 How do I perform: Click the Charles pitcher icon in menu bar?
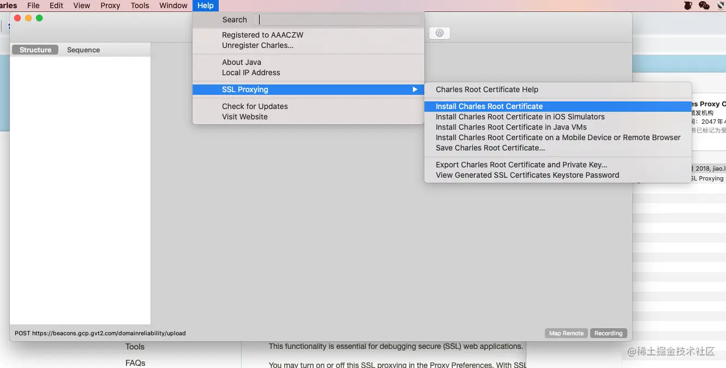point(688,5)
